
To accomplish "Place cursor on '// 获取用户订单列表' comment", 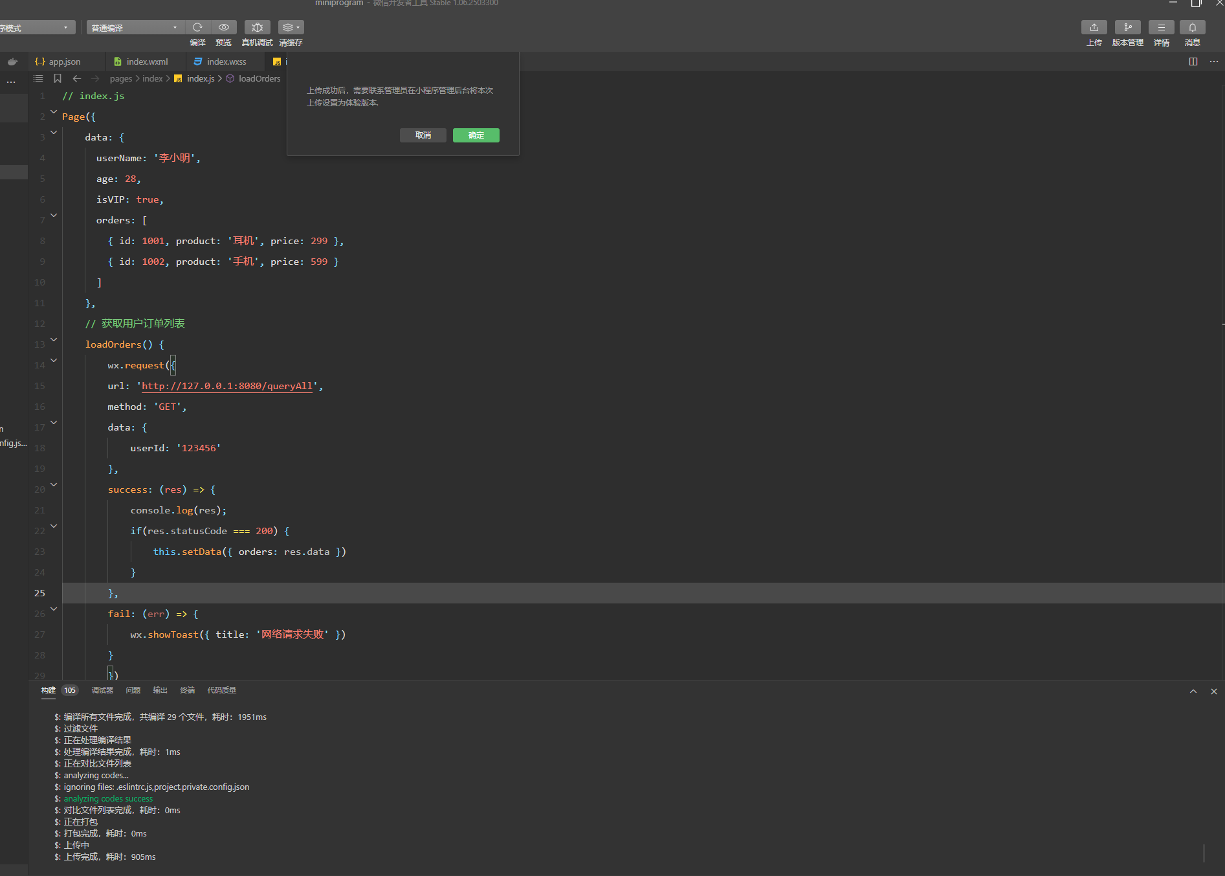I will coord(135,324).
